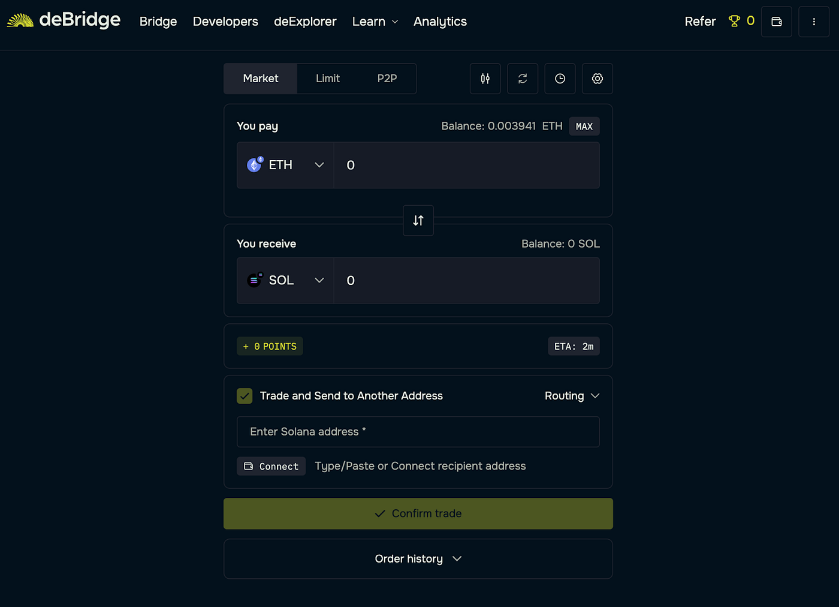
Task: Uncheck Trade and Send to Another Address
Action: point(245,396)
